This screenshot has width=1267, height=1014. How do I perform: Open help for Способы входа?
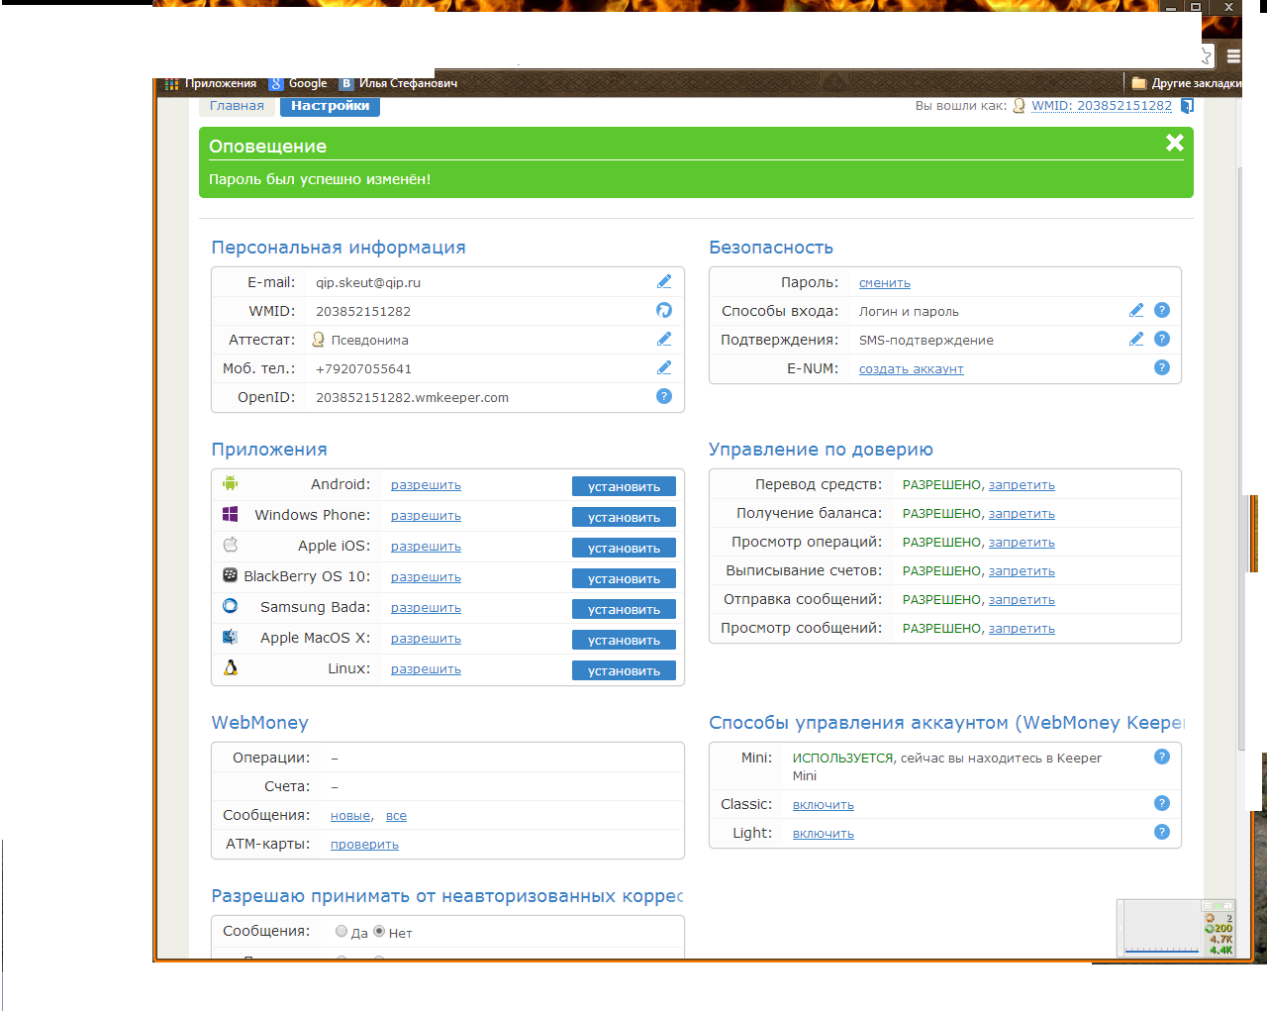1162,310
